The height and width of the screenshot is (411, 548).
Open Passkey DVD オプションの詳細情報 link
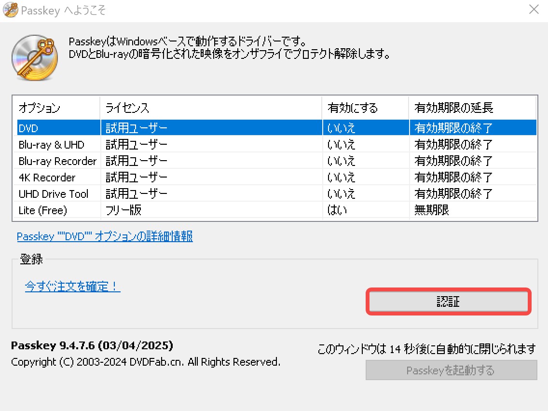[105, 236]
